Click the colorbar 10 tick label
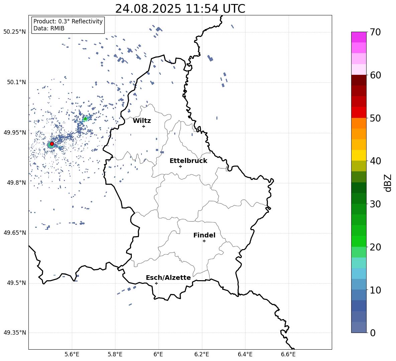This screenshot has width=396, height=361. coord(375,290)
